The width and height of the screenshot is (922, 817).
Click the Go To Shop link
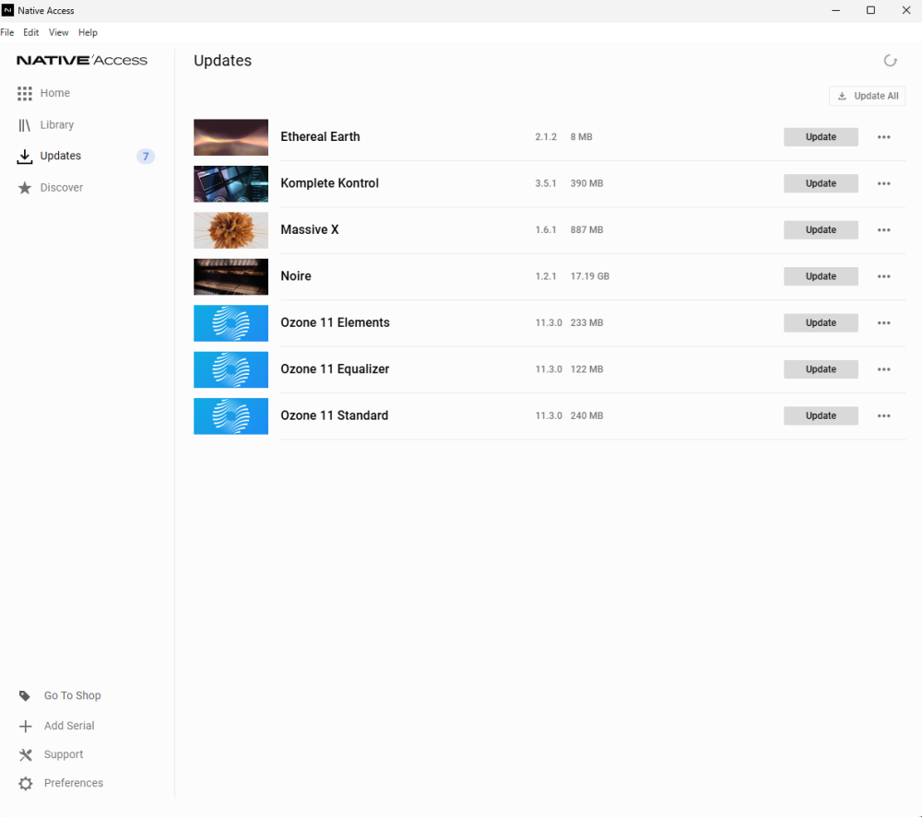pos(72,695)
